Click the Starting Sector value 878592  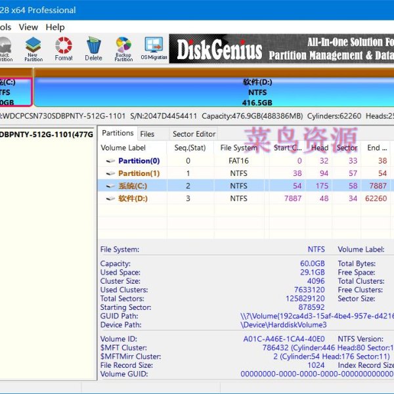[x=311, y=307]
